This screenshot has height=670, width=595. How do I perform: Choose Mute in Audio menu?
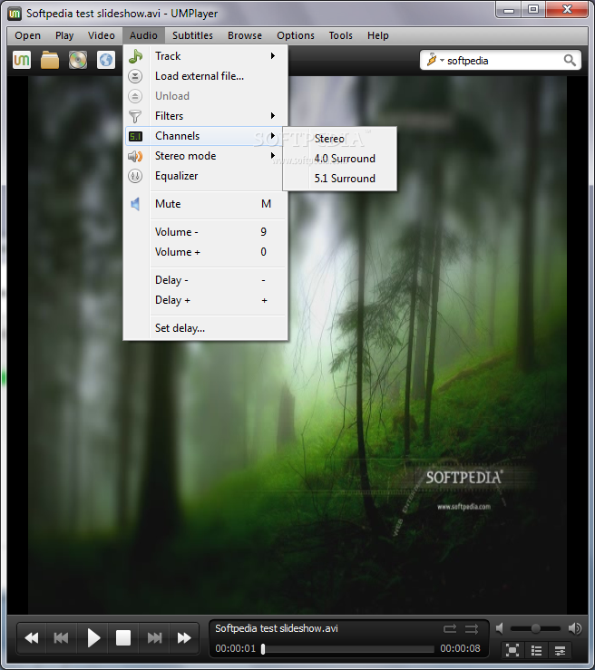click(x=206, y=204)
